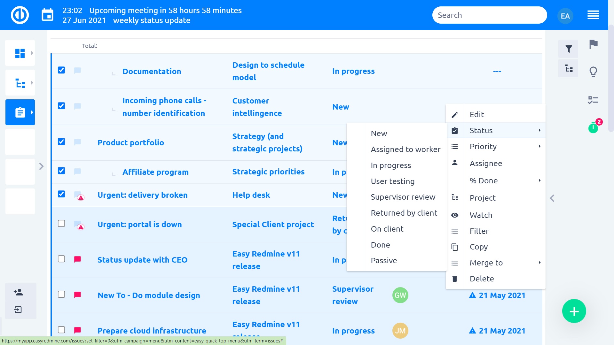
Task: Open the projects tree sidebar icon
Action: 20,83
